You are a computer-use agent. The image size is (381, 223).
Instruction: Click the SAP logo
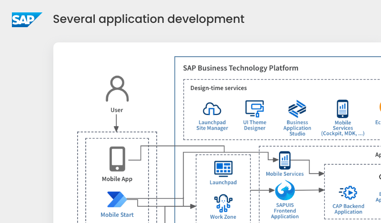click(26, 20)
